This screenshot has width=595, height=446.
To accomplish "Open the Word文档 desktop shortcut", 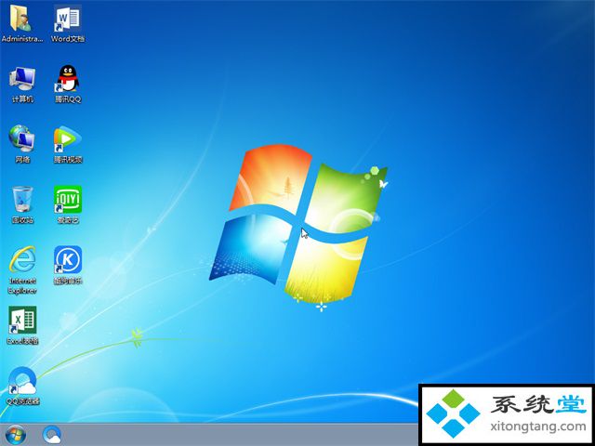I will 68,23.
